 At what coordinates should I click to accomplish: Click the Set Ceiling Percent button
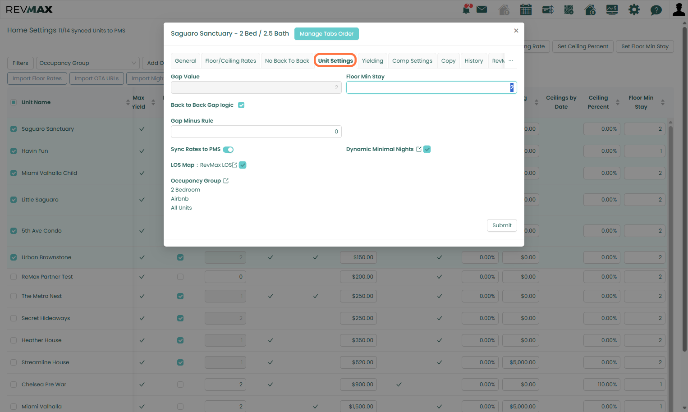point(583,46)
